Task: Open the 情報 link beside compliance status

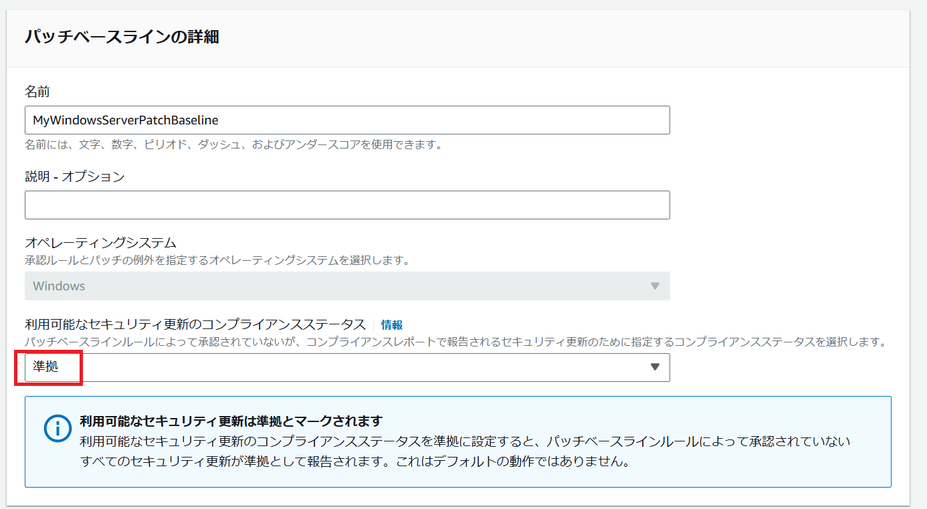Action: [392, 325]
